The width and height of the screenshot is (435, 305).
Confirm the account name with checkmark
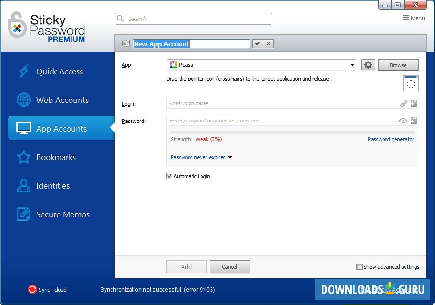pyautogui.click(x=257, y=43)
